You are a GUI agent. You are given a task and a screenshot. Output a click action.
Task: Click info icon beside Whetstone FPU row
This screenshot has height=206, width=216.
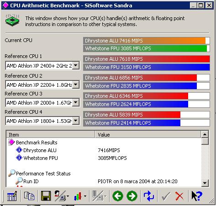(19, 158)
